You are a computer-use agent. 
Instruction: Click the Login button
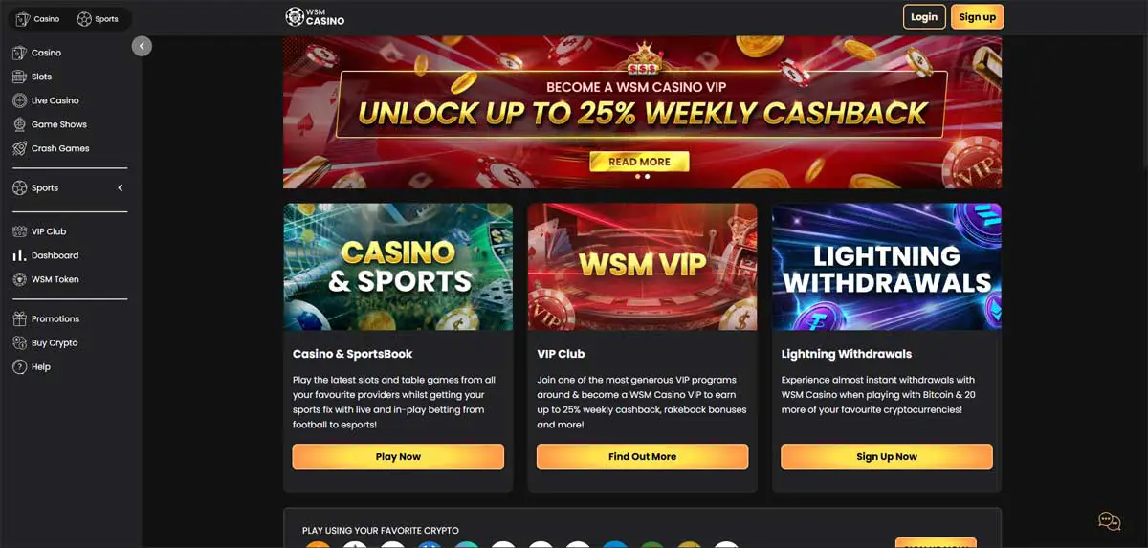click(924, 17)
